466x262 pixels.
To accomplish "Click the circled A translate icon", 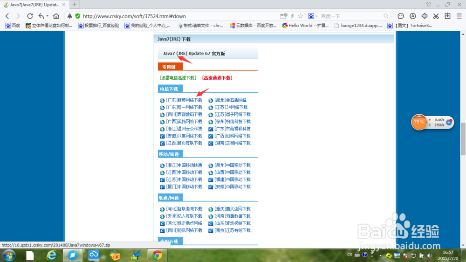I will (412, 16).
